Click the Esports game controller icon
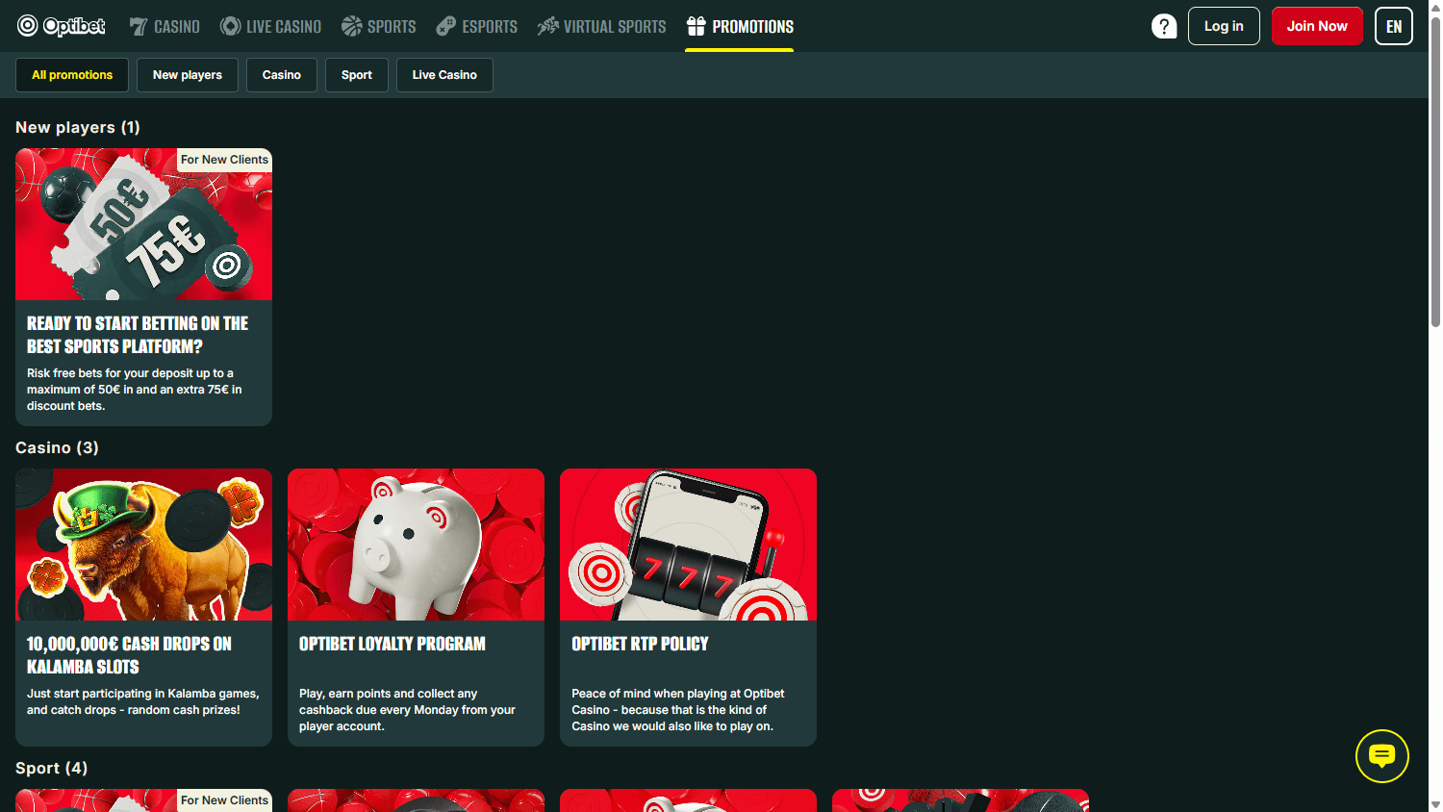The image size is (1443, 812). tap(445, 26)
